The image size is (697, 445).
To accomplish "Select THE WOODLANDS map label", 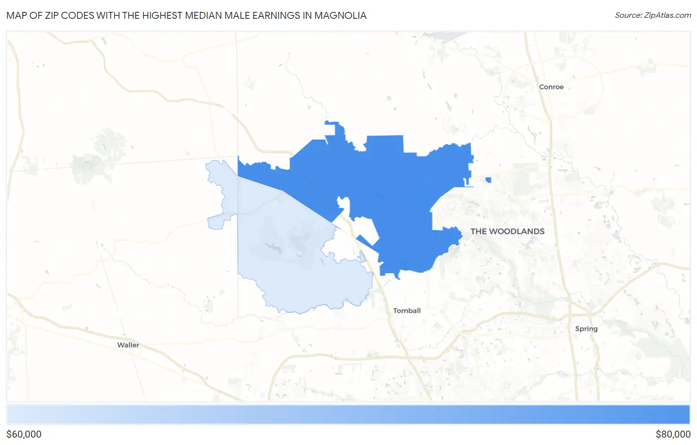I will point(507,231).
